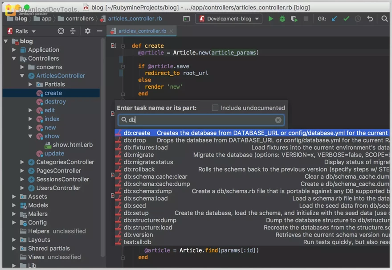Collapse the blog root node
Image resolution: width=392 pixels, height=270 pixels.
pyautogui.click(x=6, y=41)
